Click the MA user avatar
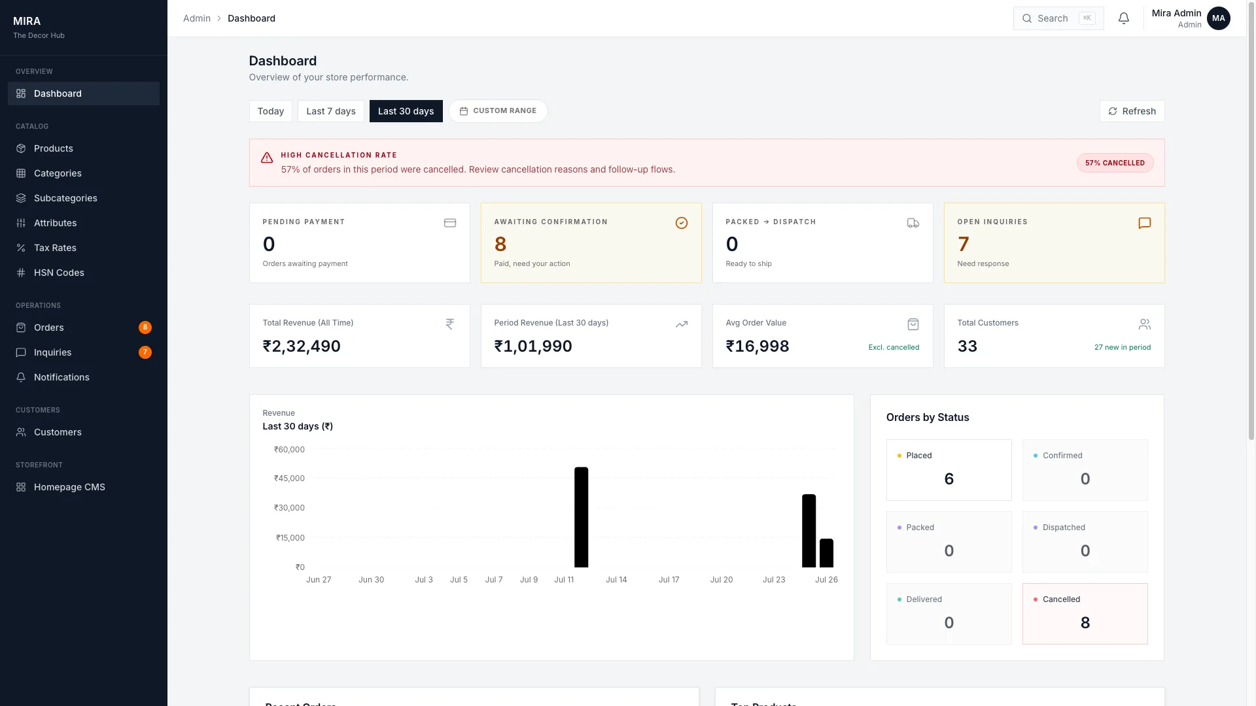 pyautogui.click(x=1218, y=18)
